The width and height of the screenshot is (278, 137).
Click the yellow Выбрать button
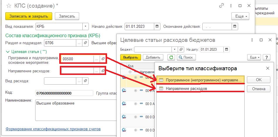pos(130,57)
